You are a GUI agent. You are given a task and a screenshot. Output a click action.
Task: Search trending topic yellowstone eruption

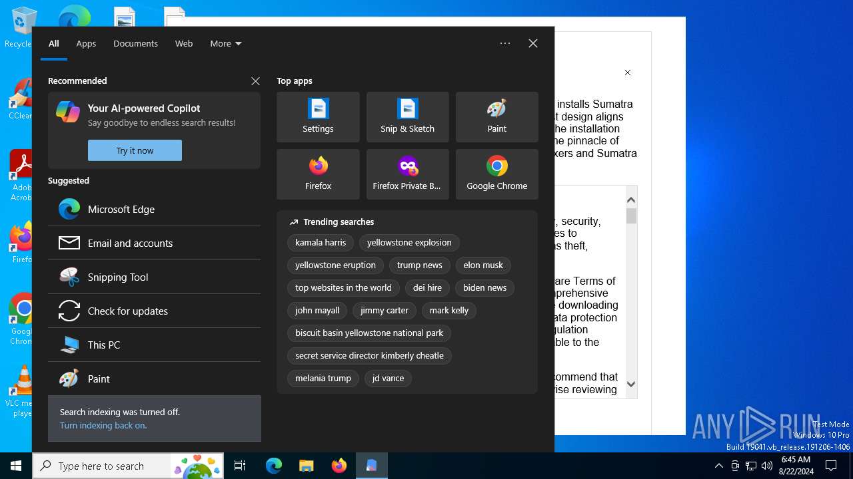335,265
